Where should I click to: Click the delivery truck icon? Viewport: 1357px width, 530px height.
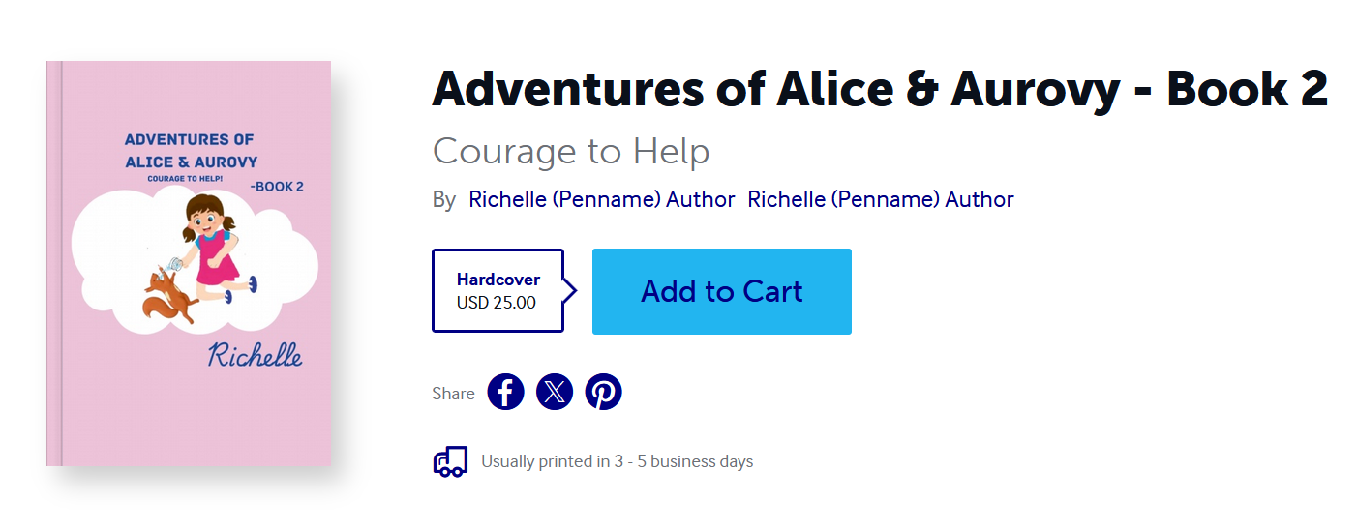point(450,461)
